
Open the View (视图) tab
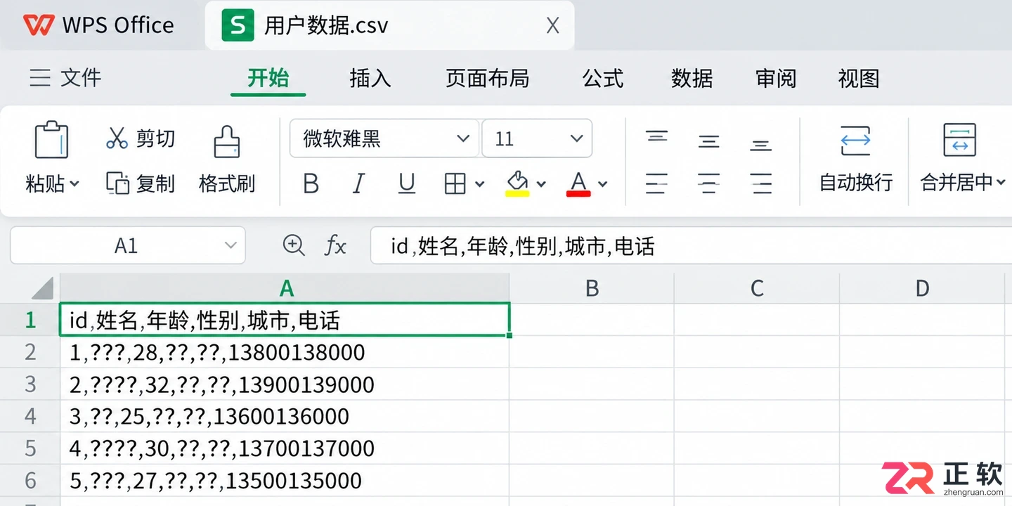pos(859,78)
